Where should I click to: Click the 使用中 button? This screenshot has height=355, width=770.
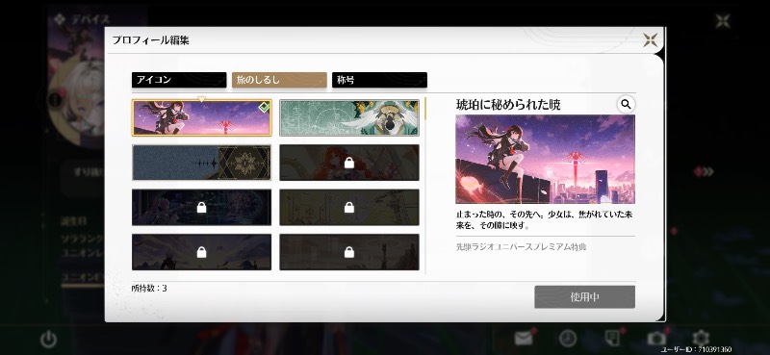(x=584, y=297)
